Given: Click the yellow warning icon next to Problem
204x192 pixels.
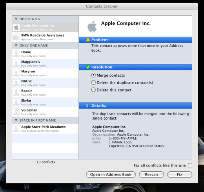Looking at the screenshot, I should tap(88, 39).
